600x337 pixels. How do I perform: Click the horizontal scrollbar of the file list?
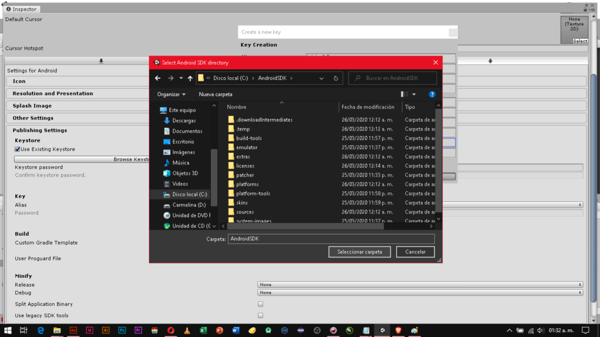[x=305, y=226]
